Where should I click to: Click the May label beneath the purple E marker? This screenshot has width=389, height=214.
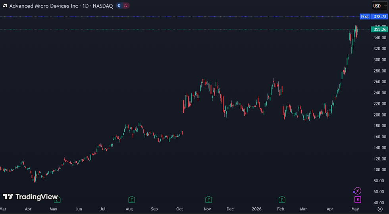(355, 209)
